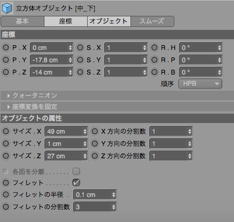The image size is (234, 222).
Task: Toggle the Z方向の分割数 keyframe dot
Action: point(95,156)
